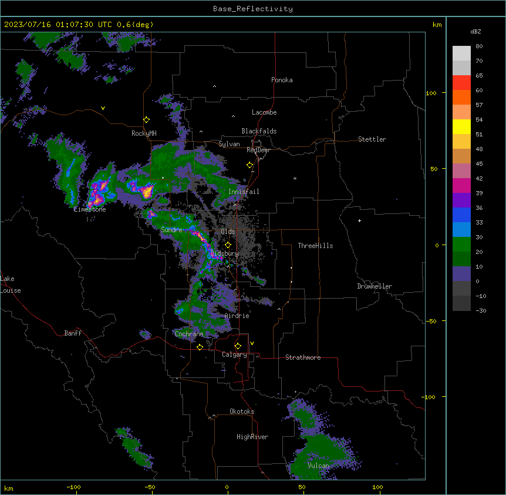Select the magenta 42 dBZ legend swatch
This screenshot has height=495, width=506.
tap(461, 185)
